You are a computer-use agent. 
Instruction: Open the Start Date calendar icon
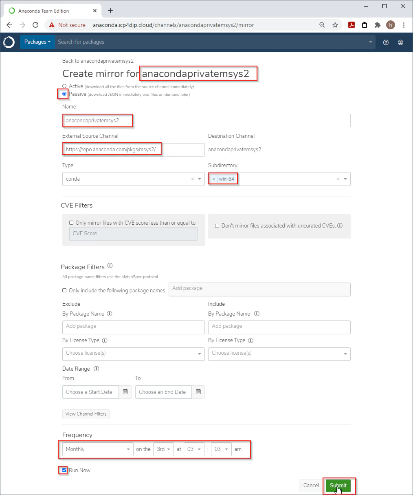click(x=125, y=392)
